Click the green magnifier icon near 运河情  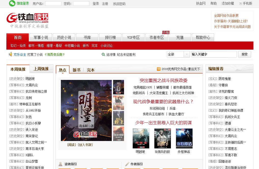point(103,54)
